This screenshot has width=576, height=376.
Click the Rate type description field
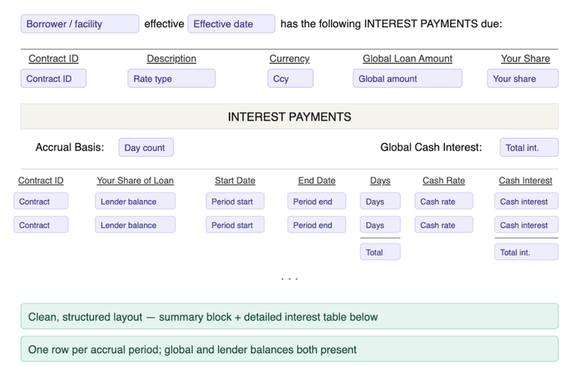pyautogui.click(x=171, y=79)
